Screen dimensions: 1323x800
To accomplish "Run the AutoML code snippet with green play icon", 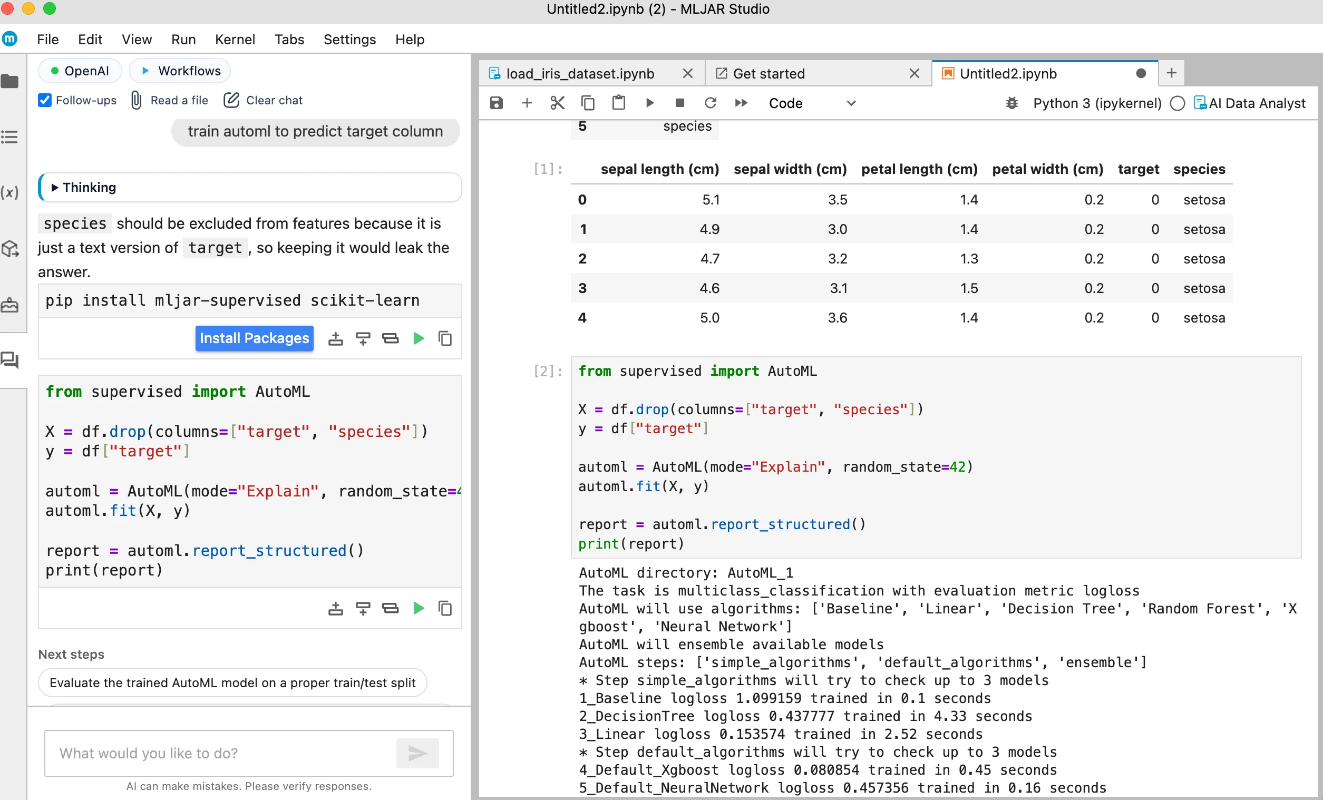I will coord(419,609).
